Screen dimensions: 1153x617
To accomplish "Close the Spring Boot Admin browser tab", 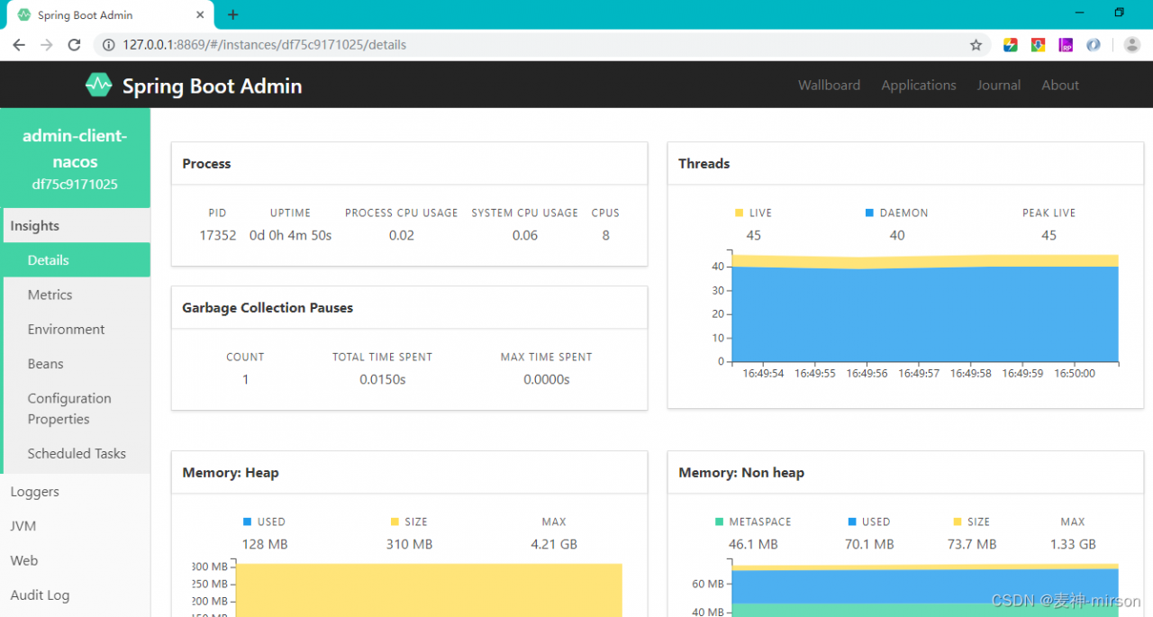I will (200, 14).
